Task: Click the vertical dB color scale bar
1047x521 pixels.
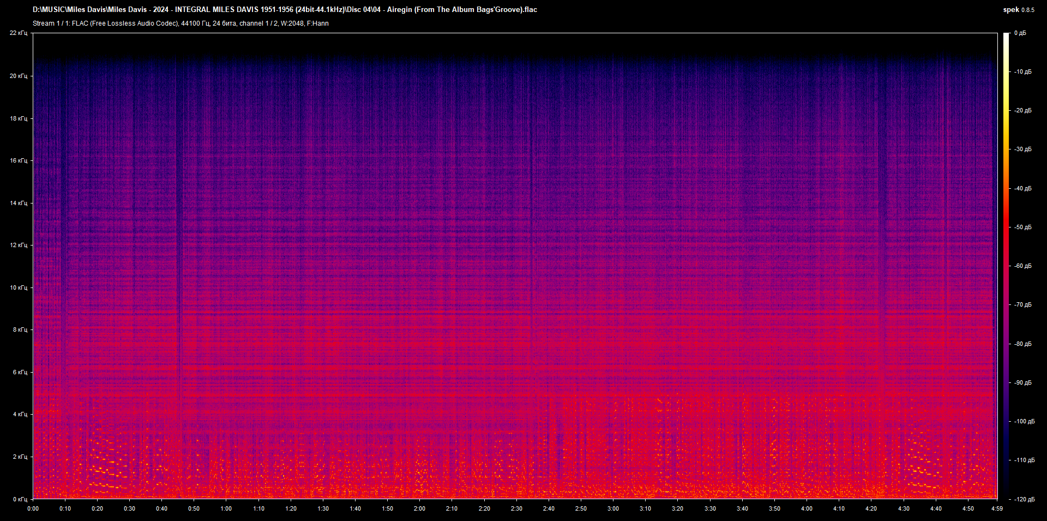Action: 1006,266
